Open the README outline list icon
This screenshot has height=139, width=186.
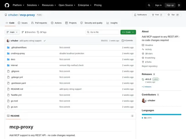click(x=132, y=116)
